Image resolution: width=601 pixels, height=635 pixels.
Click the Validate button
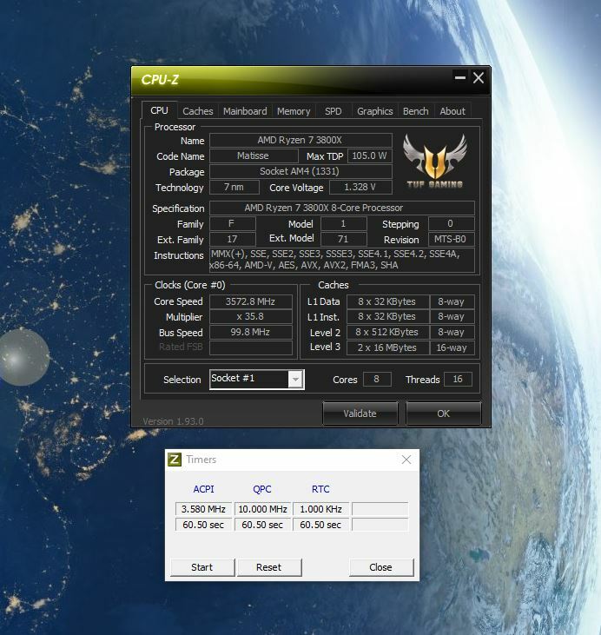click(360, 413)
